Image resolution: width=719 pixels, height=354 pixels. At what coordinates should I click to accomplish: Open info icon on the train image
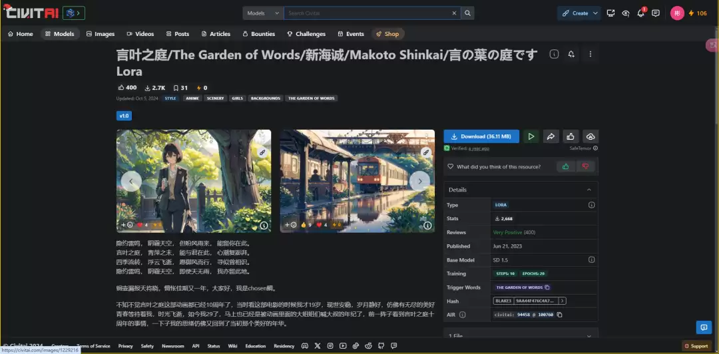click(427, 226)
